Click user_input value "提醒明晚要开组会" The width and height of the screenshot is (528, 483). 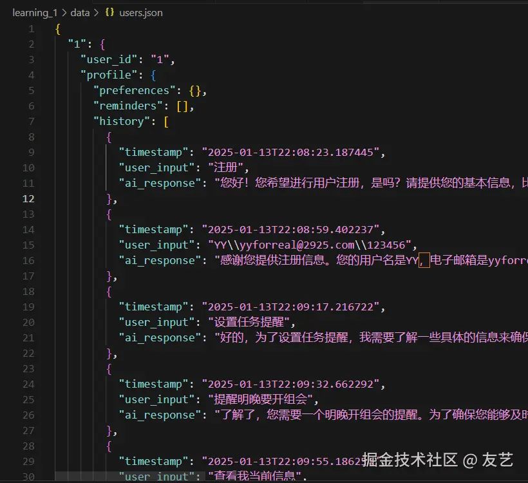pyautogui.click(x=261, y=399)
